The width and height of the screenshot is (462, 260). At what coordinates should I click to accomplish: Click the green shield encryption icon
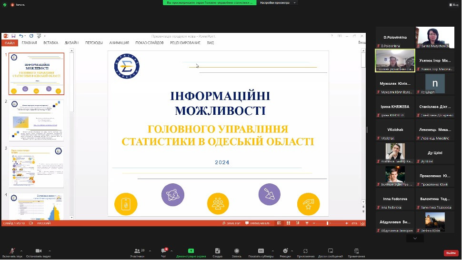[x=5, y=5]
